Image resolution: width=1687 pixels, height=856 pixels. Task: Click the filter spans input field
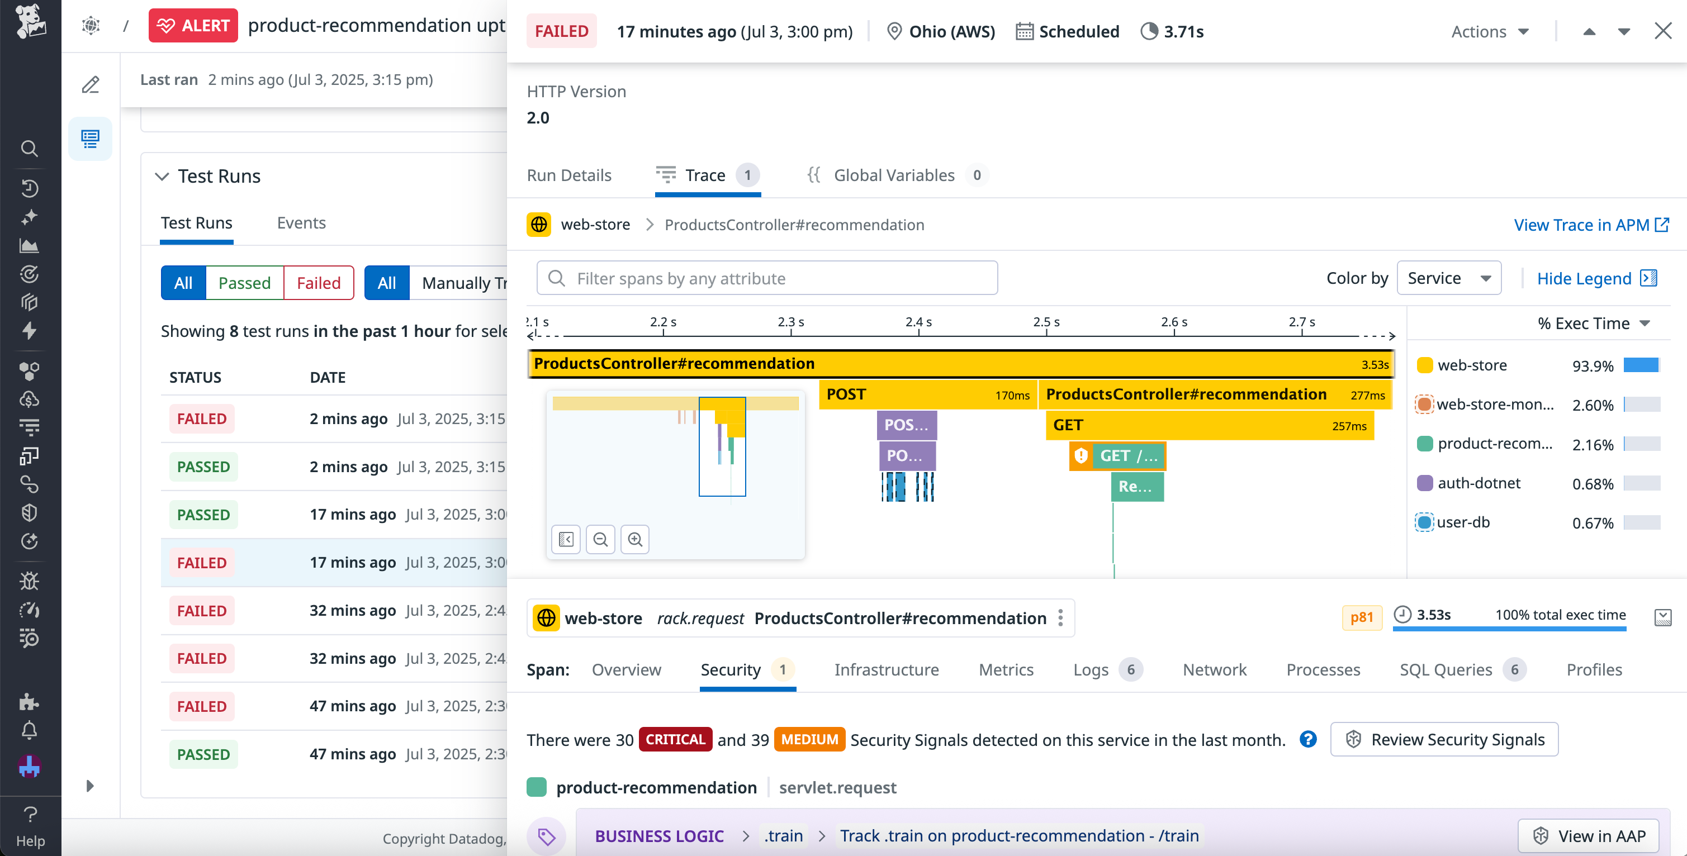pos(767,278)
